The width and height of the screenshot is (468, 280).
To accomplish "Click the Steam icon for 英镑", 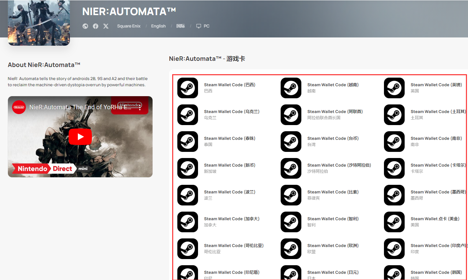I will click(394, 88).
